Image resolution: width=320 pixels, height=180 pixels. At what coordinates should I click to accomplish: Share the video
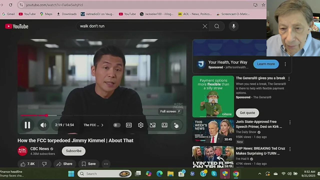click(64, 164)
